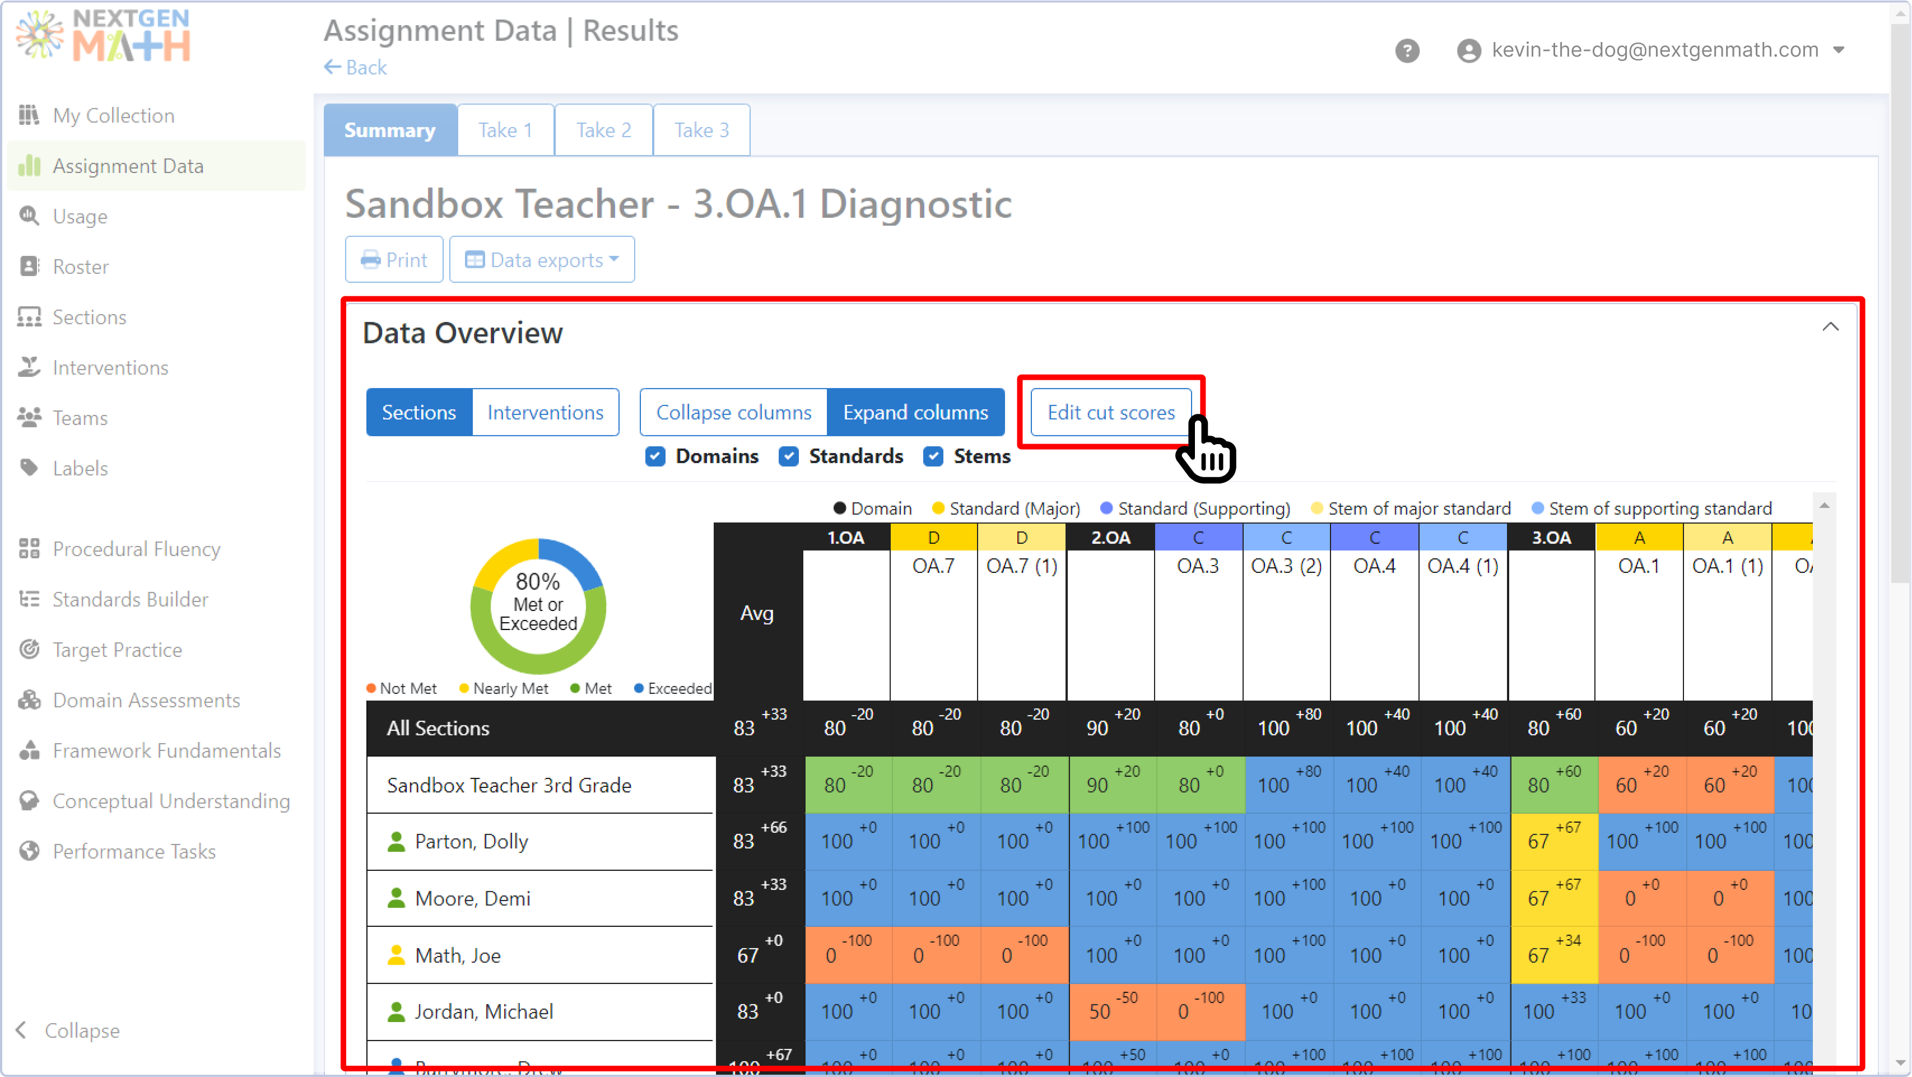Click Sandbox Teacher 3rd Grade row

point(509,785)
